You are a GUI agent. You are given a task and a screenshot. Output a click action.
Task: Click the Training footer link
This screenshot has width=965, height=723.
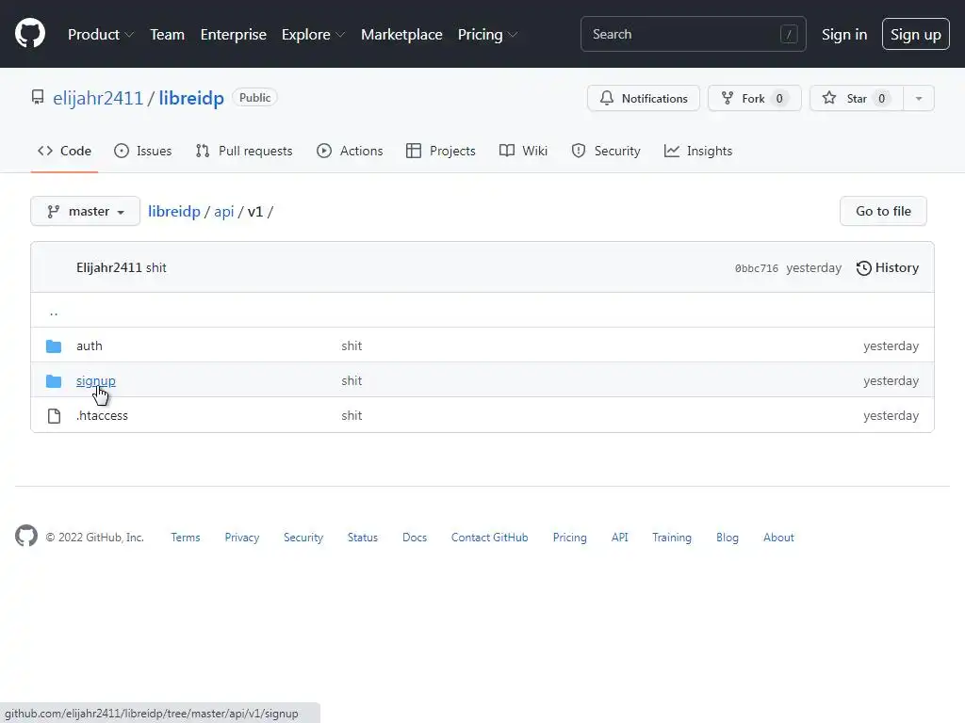[x=672, y=538]
